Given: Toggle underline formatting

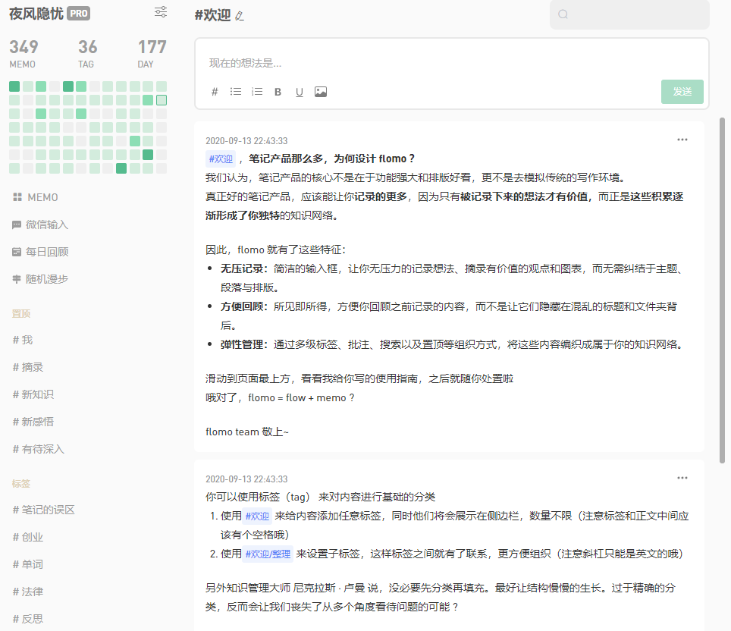Looking at the screenshot, I should (300, 92).
